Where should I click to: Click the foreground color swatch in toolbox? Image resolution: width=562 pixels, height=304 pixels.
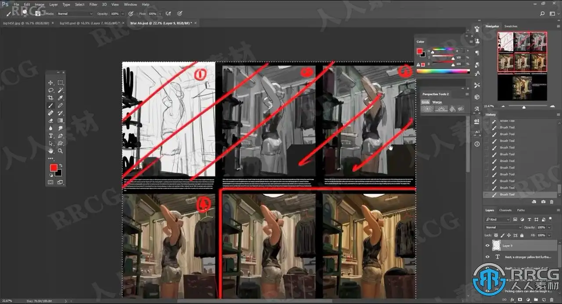[54, 168]
